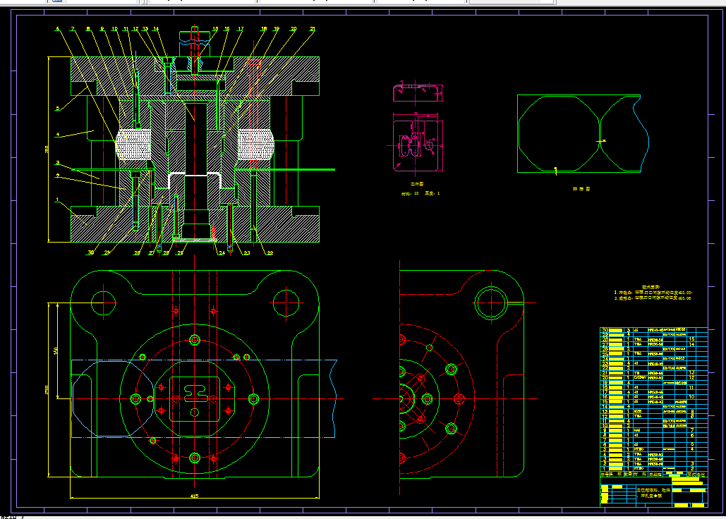
Task: Select row 1 number in the parts list
Action: (604, 468)
